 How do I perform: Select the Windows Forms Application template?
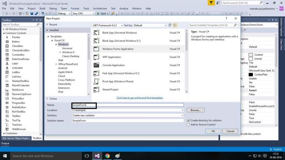click(x=138, y=49)
